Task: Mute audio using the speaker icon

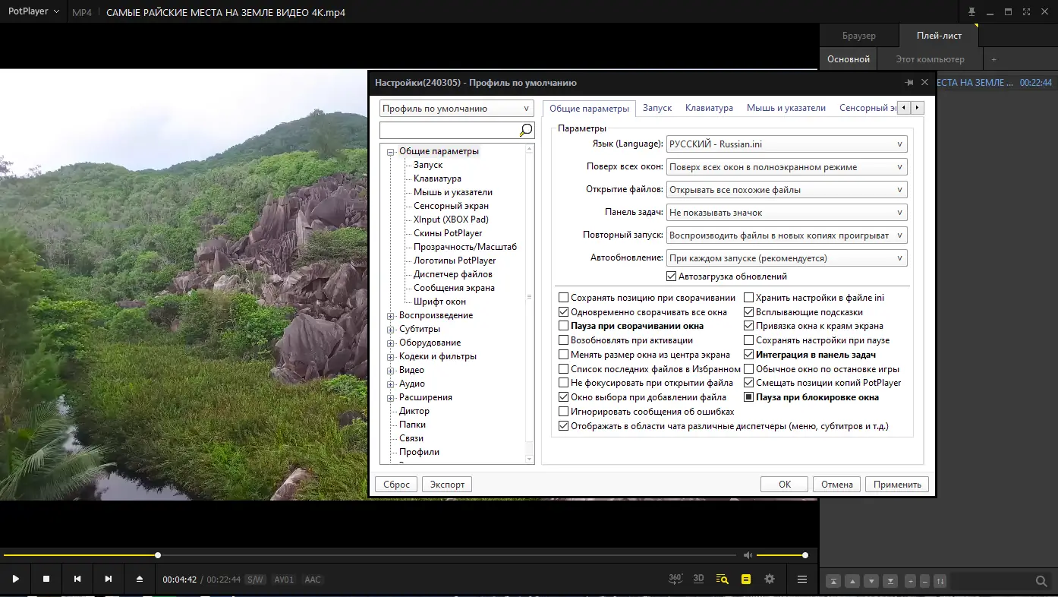Action: (x=748, y=555)
